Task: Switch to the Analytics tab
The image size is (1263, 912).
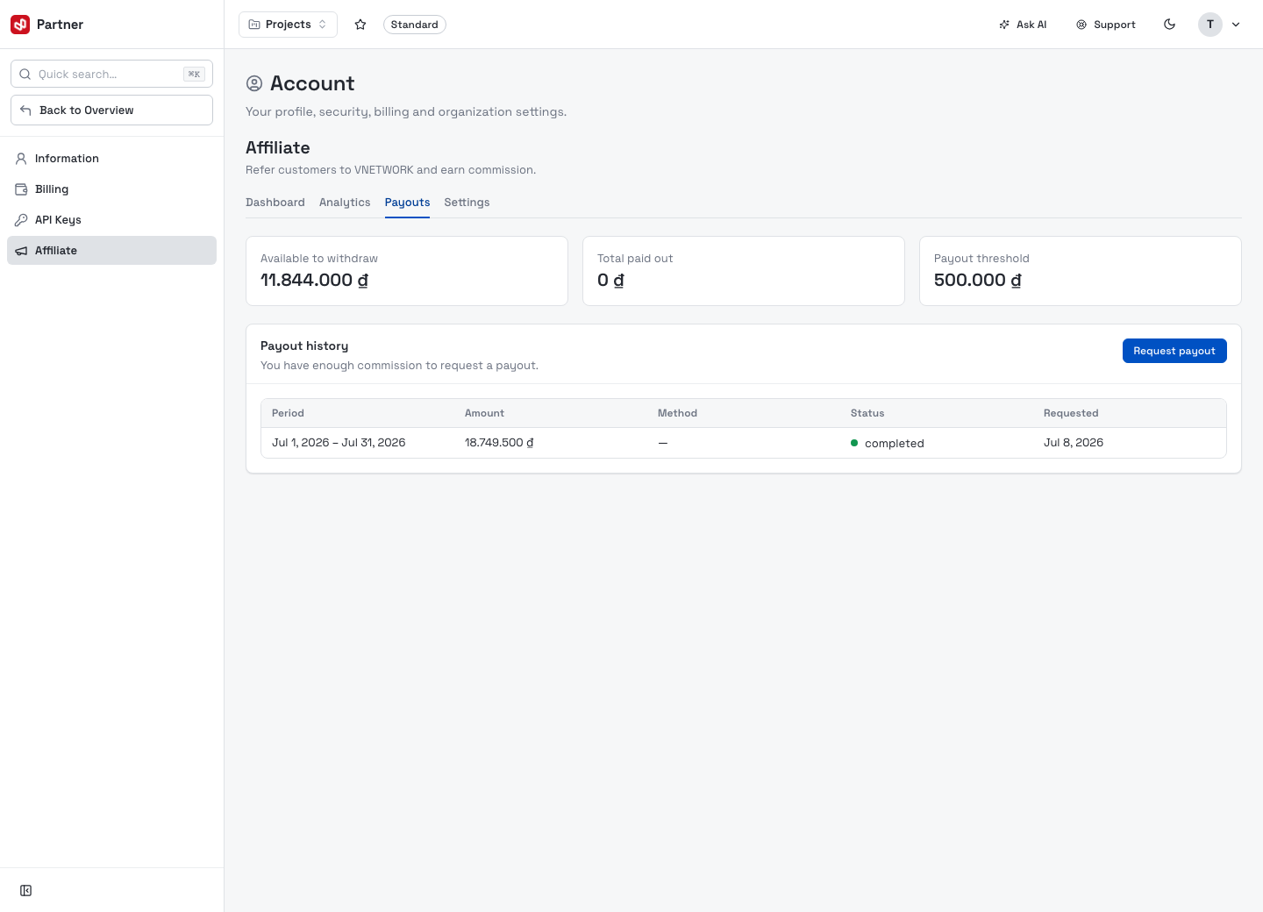Action: (x=345, y=203)
